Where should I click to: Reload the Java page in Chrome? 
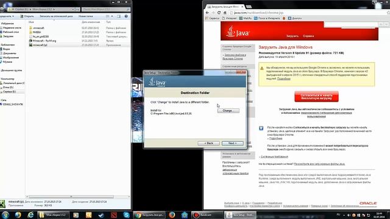point(219,13)
